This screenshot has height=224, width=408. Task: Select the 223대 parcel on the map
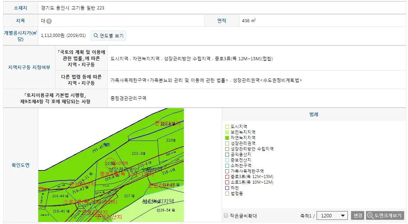111,163
